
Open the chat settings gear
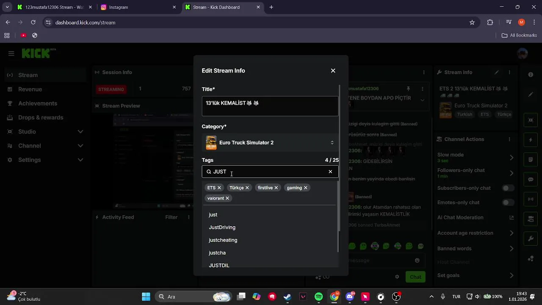click(x=397, y=277)
